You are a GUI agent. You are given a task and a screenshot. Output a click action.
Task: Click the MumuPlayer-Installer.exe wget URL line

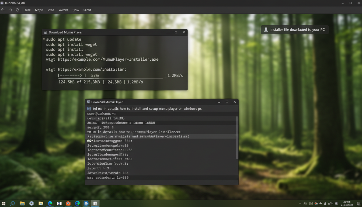pos(102,59)
